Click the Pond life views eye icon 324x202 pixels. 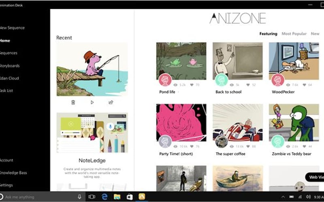[x=175, y=85]
